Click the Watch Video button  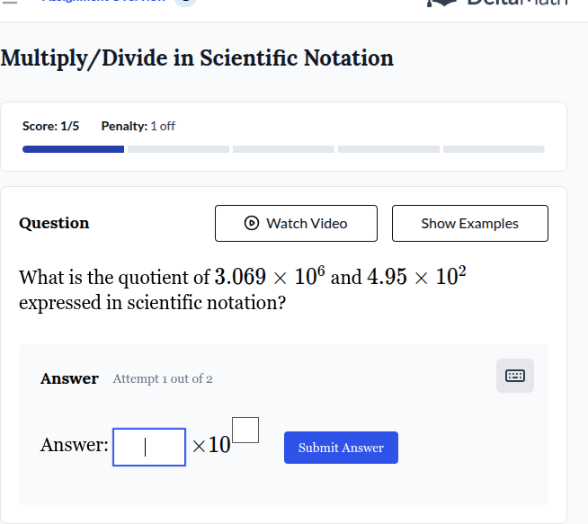297,224
